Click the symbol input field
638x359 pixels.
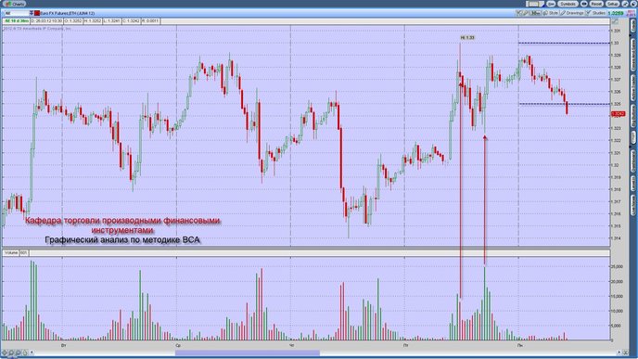click(17, 13)
